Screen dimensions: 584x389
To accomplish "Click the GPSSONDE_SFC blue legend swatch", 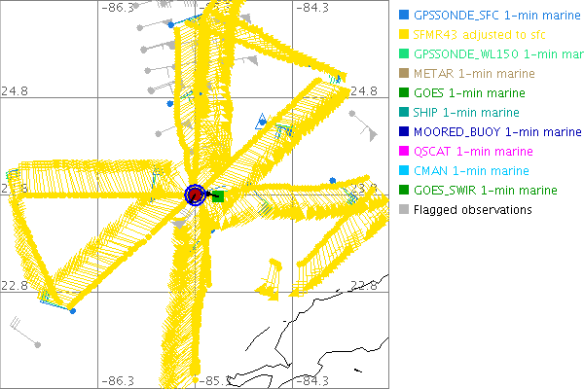I will click(x=404, y=16).
